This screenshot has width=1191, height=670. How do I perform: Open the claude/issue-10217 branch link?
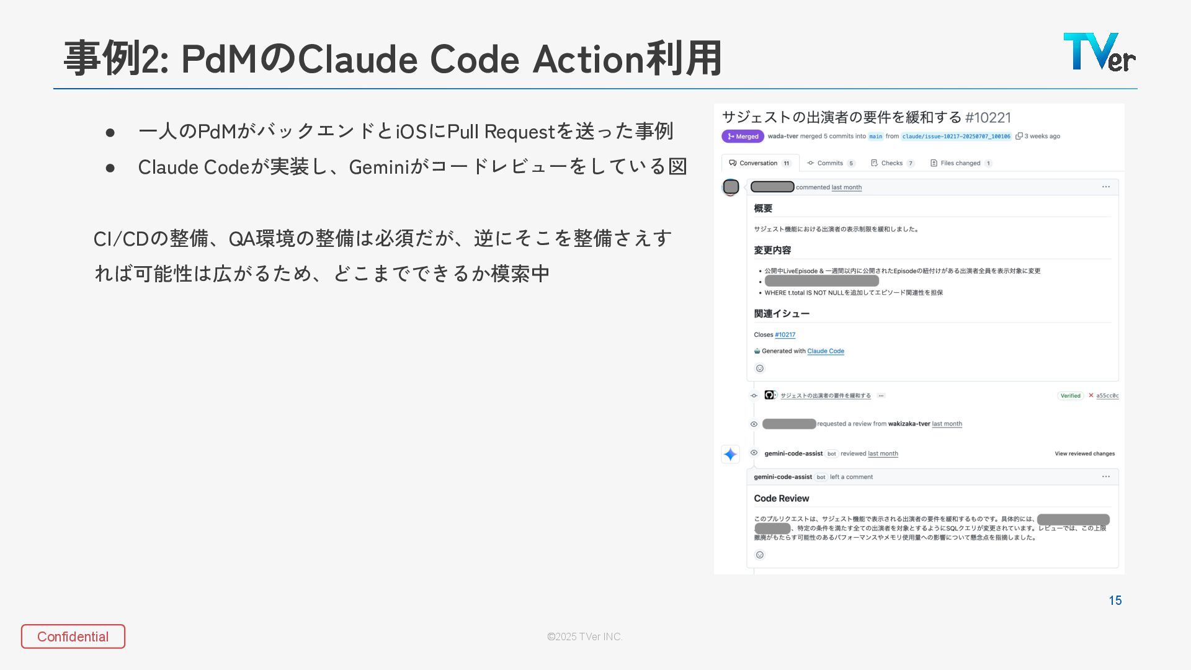click(x=956, y=136)
